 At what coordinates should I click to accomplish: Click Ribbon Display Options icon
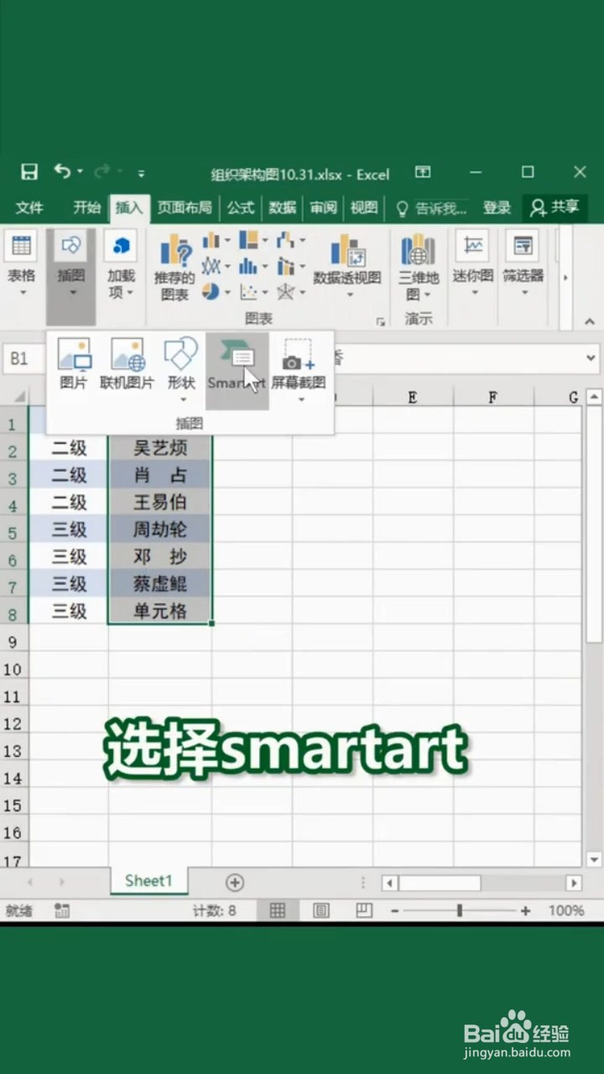coord(423,172)
